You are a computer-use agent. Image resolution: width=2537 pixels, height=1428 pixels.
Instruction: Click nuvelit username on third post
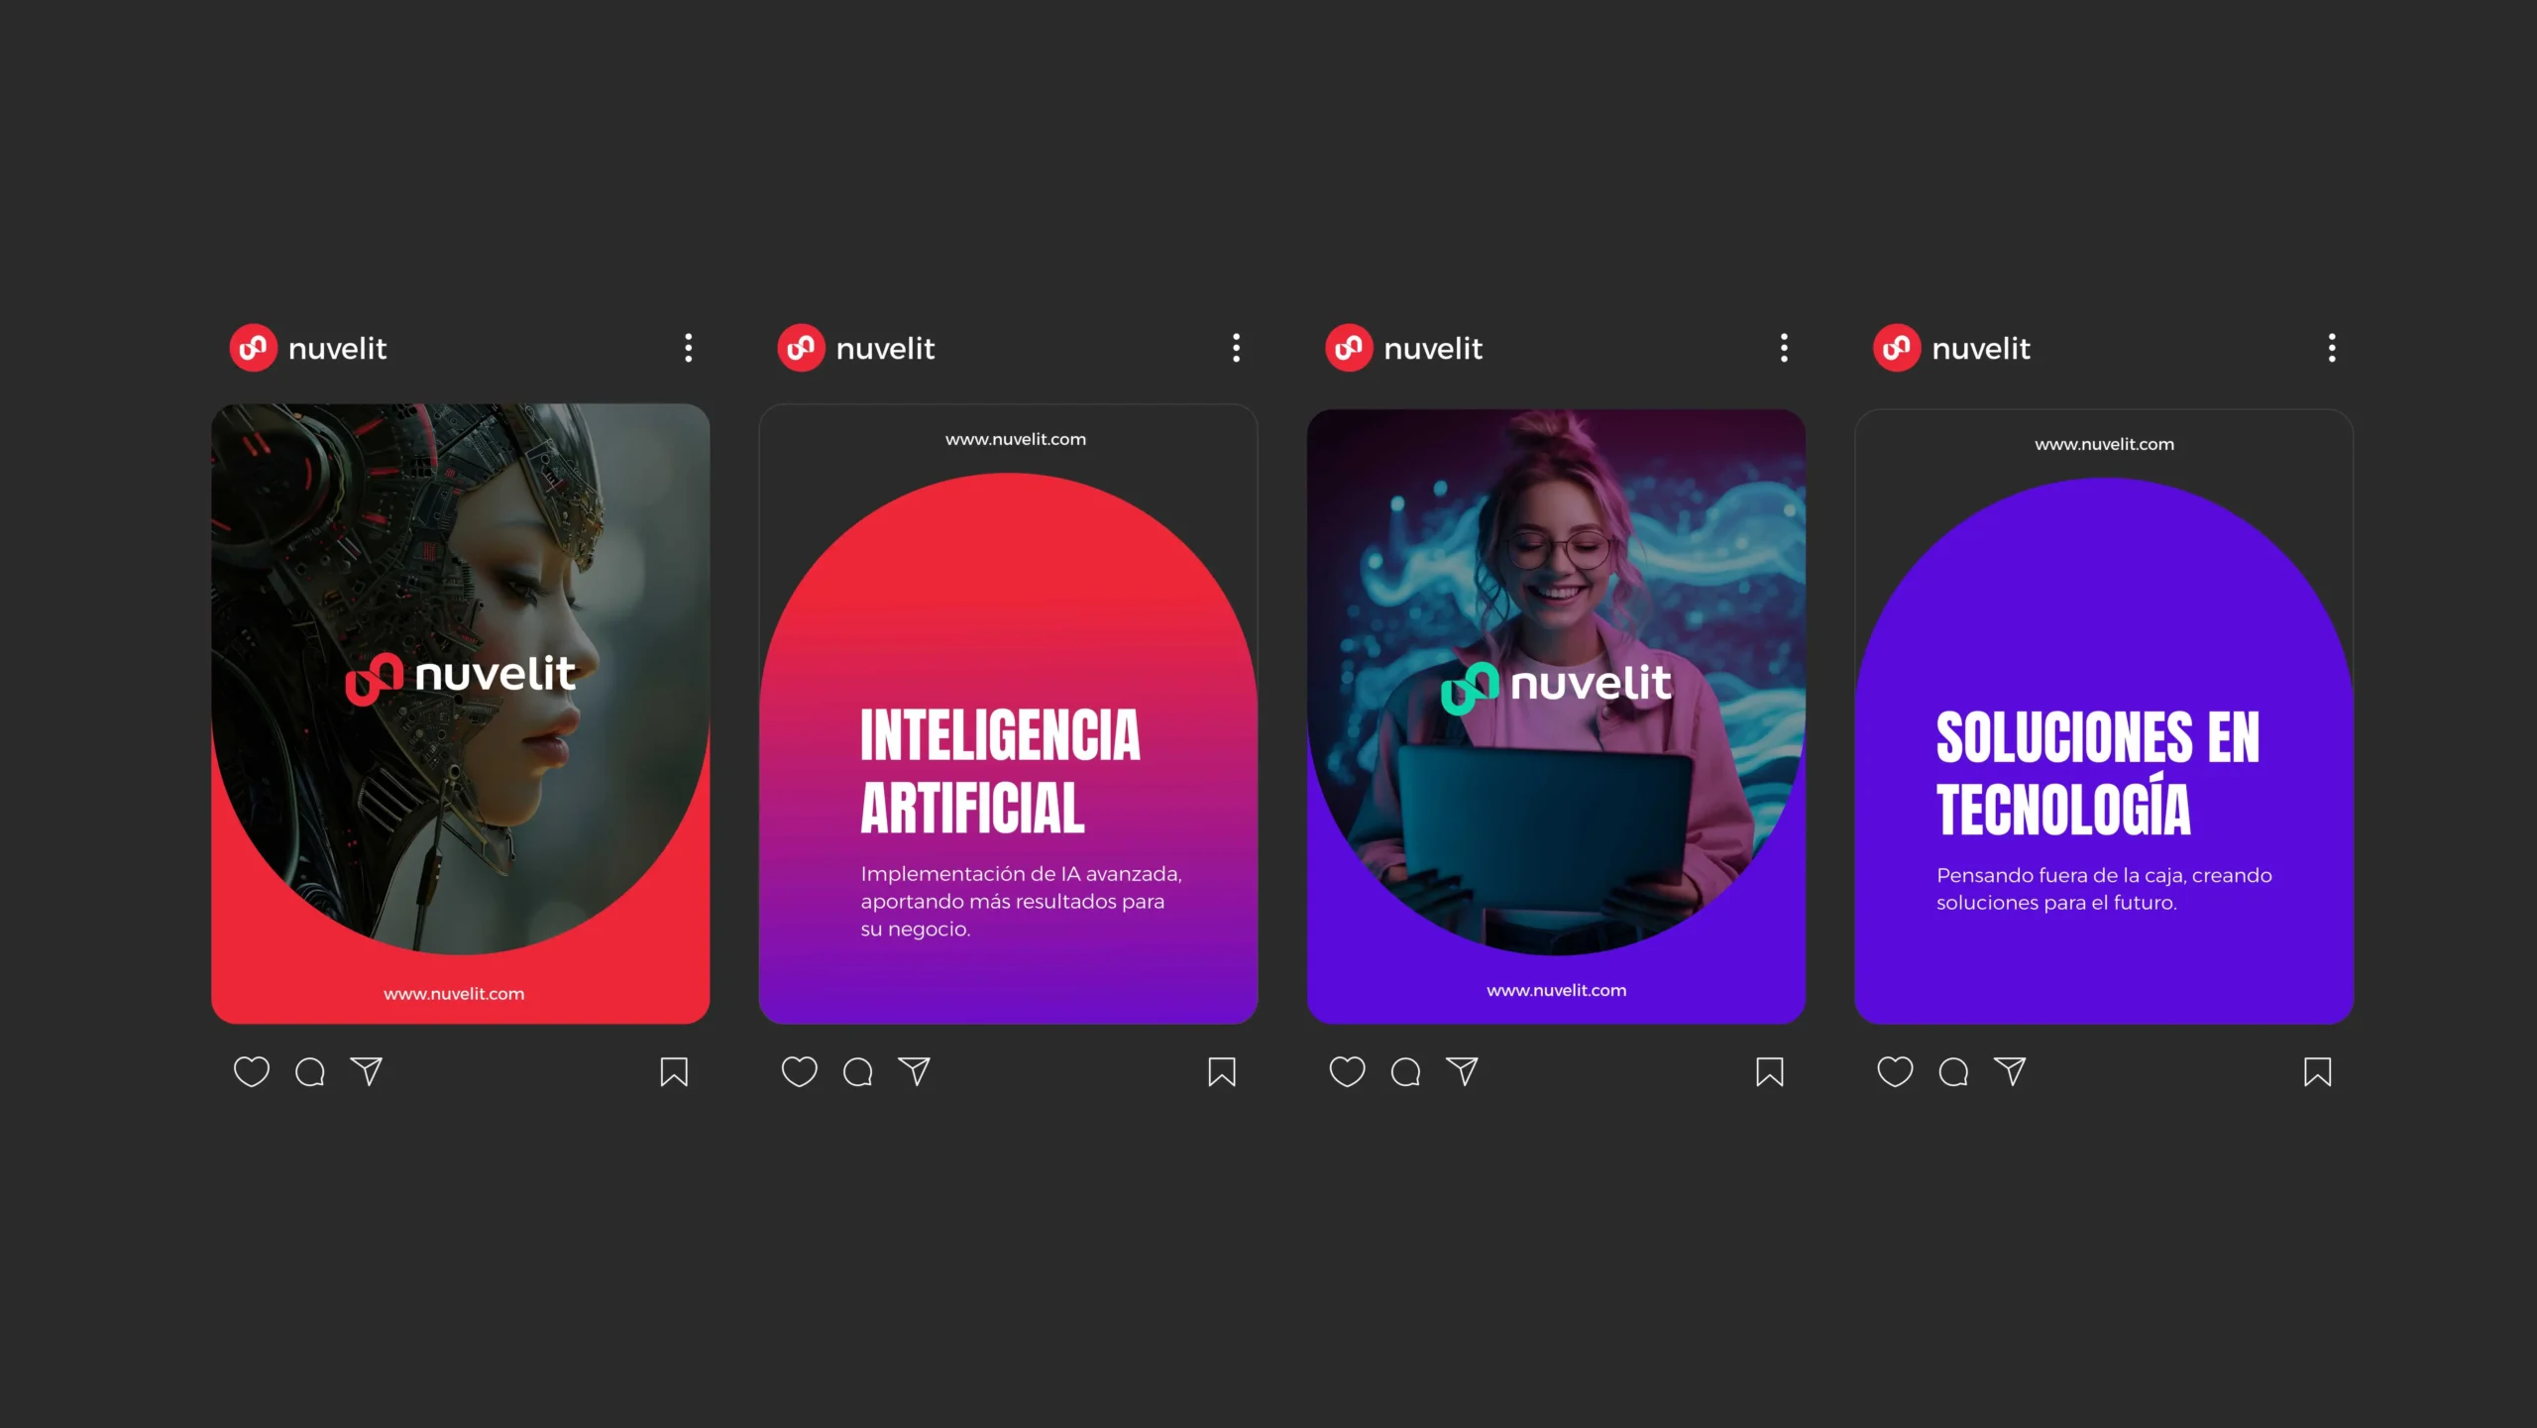[x=1433, y=349]
